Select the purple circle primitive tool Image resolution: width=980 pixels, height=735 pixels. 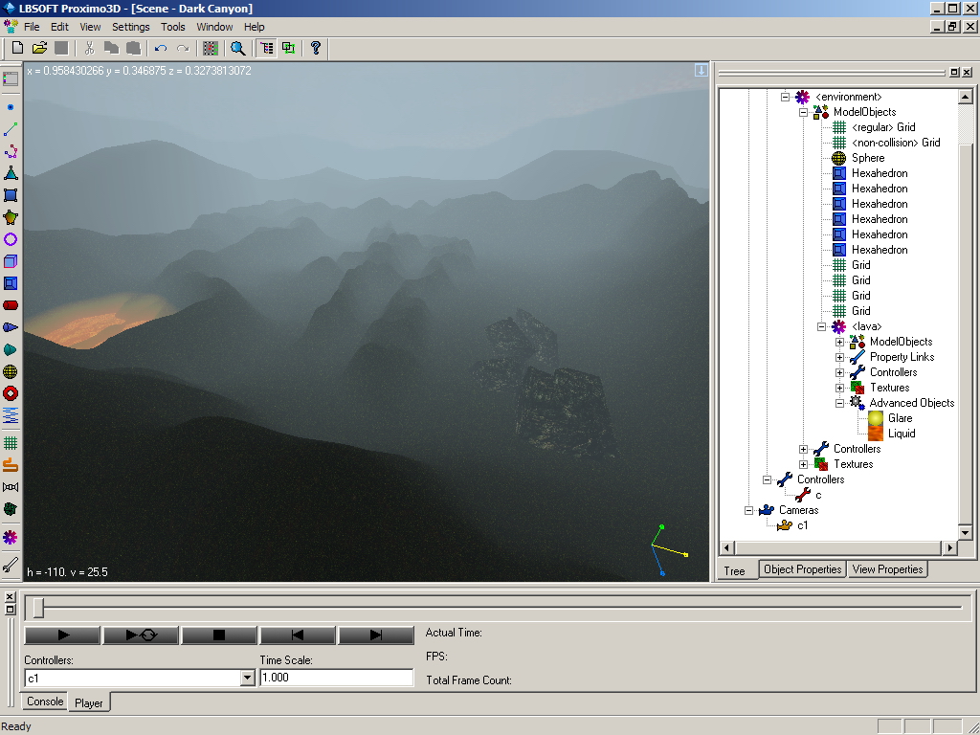pos(11,239)
